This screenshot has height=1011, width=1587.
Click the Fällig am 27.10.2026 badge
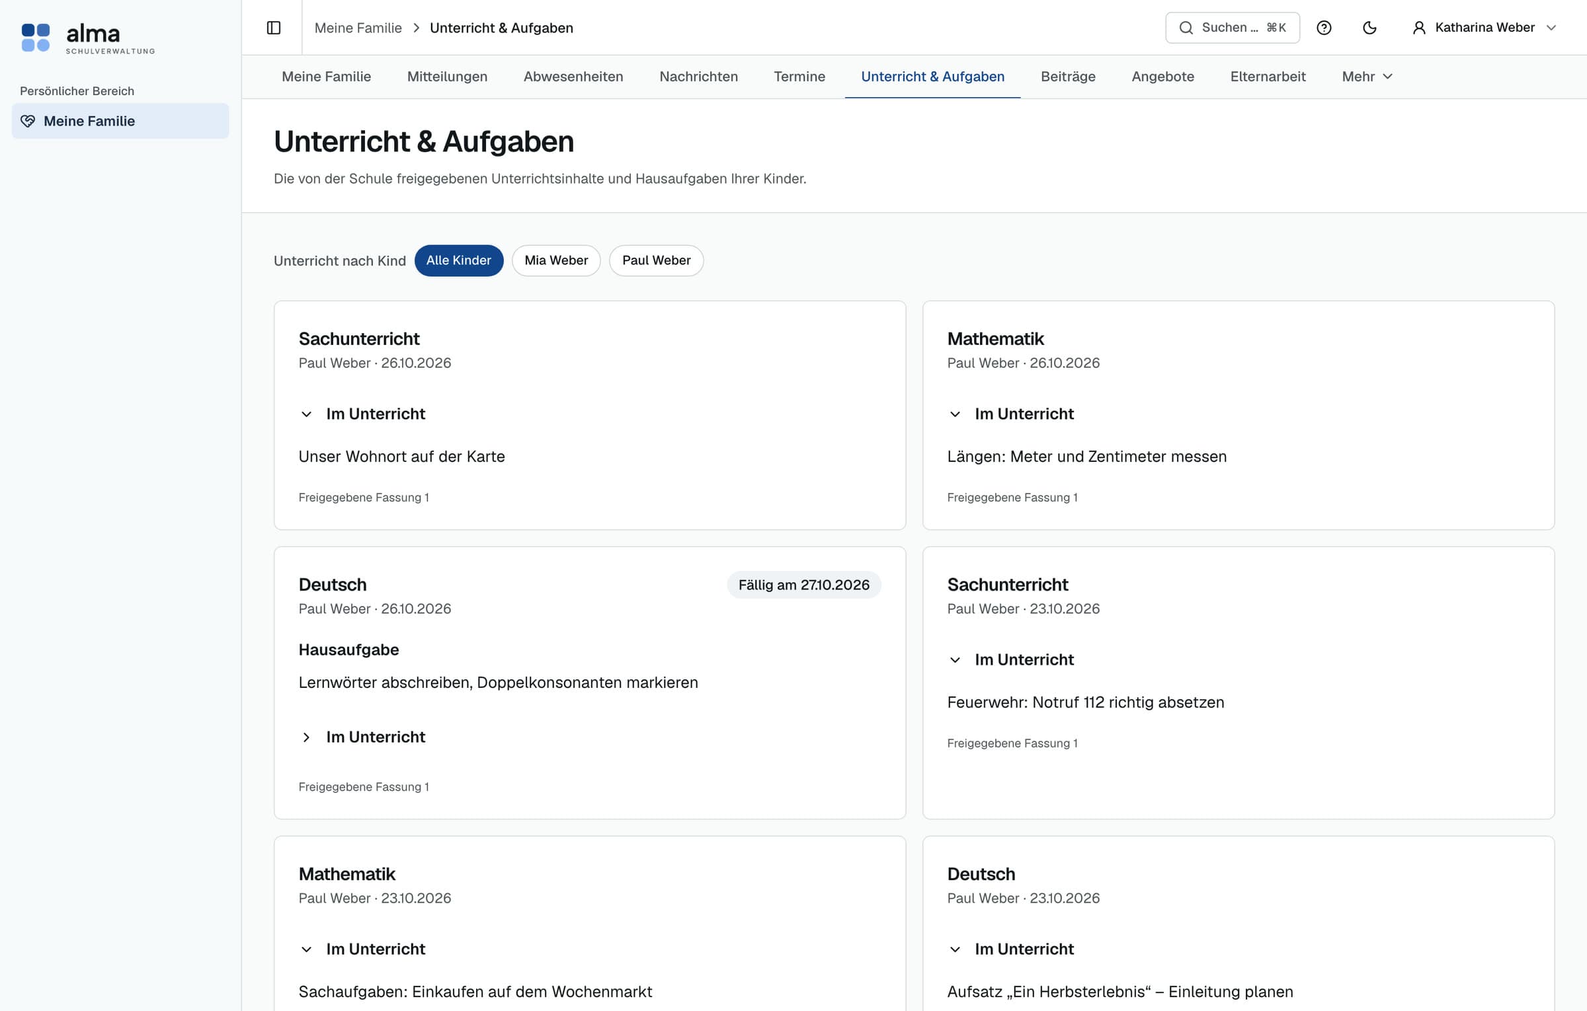[x=803, y=585]
